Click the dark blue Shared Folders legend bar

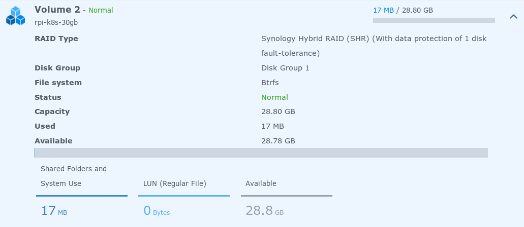[x=82, y=196]
